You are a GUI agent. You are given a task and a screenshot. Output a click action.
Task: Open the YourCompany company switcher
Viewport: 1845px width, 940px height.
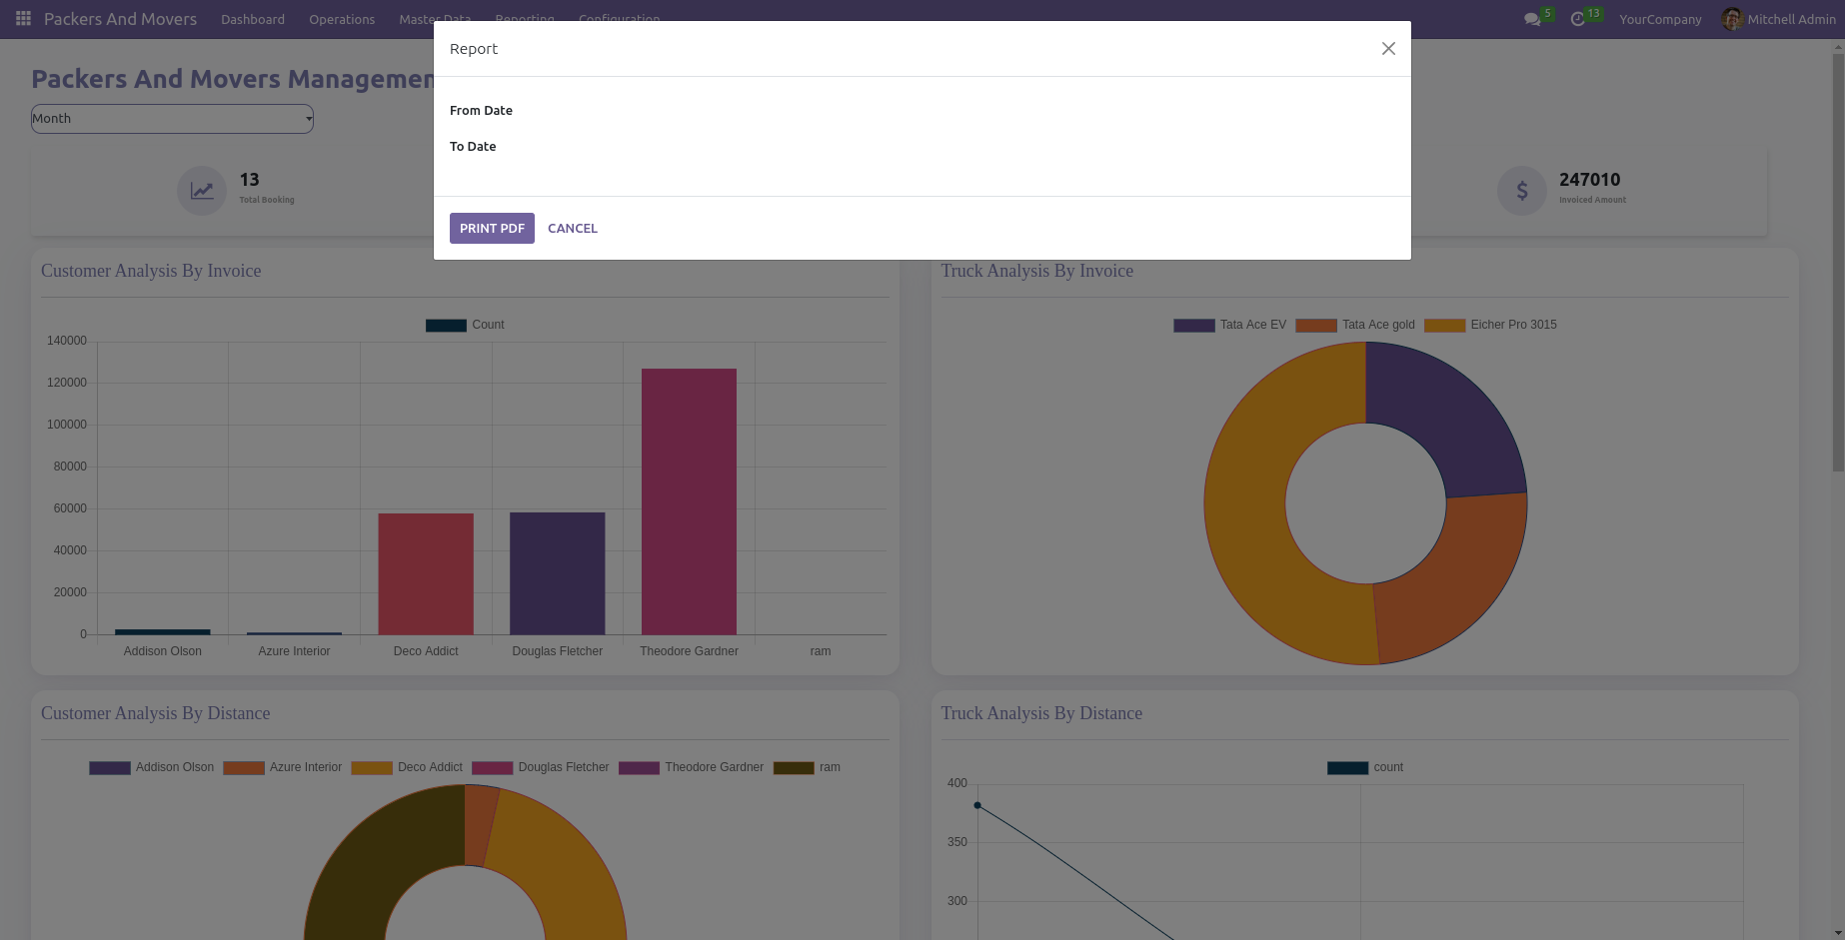(1660, 19)
